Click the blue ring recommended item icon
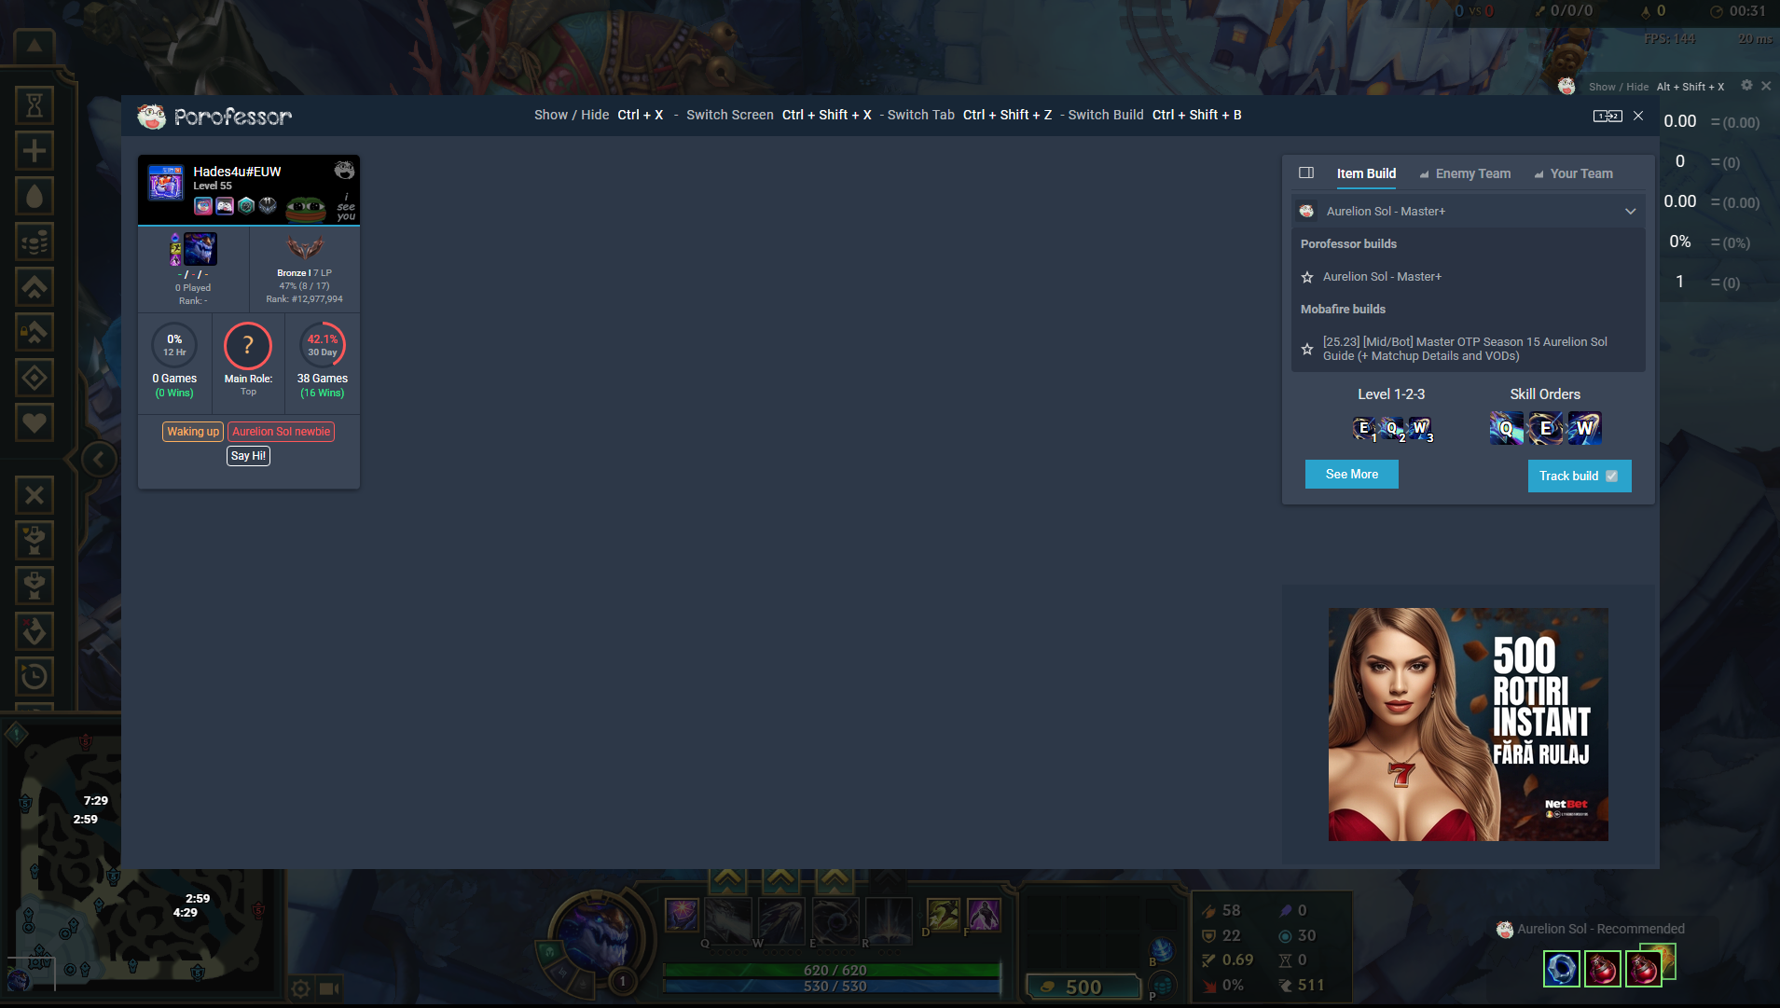This screenshot has height=1008, width=1780. [x=1562, y=969]
